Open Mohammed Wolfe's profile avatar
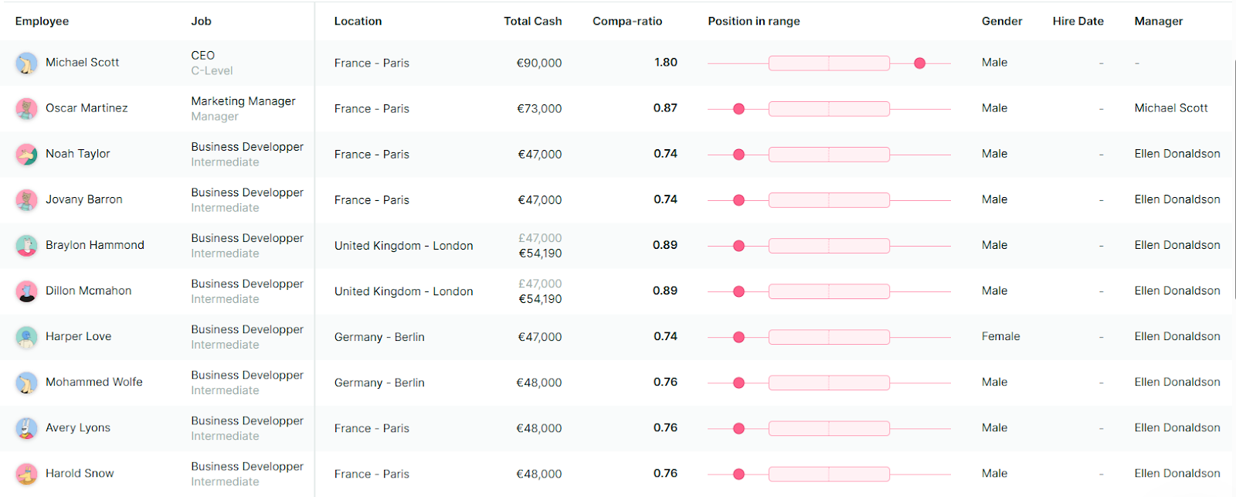The image size is (1236, 497). click(26, 383)
